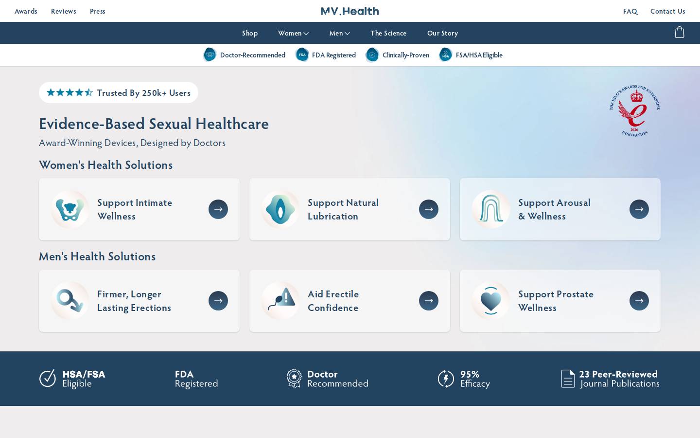The width and height of the screenshot is (700, 438).
Task: Click Award-Winning Devices, Designed by Doctors subtitle
Action: tap(132, 143)
